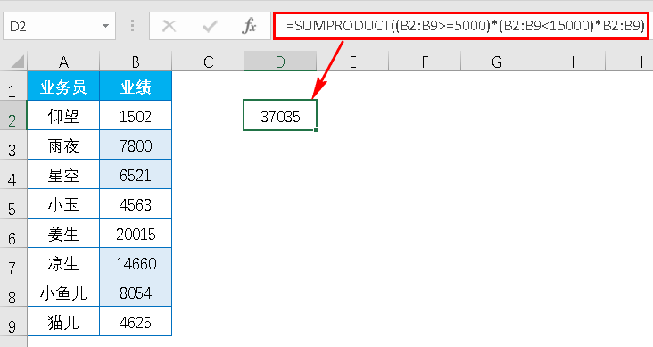The image size is (653, 347).
Task: Click inside the SUMPRODUCT formula bar
Action: 461,26
